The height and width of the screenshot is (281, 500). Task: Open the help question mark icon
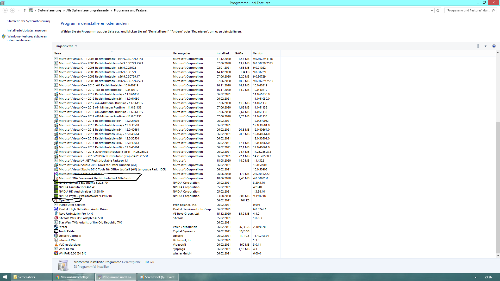point(494,46)
